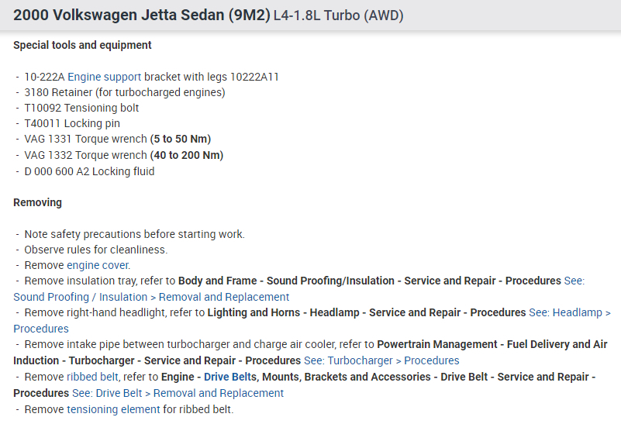This screenshot has width=621, height=424.
Task: Open the "Engine support" link
Action: point(105,77)
